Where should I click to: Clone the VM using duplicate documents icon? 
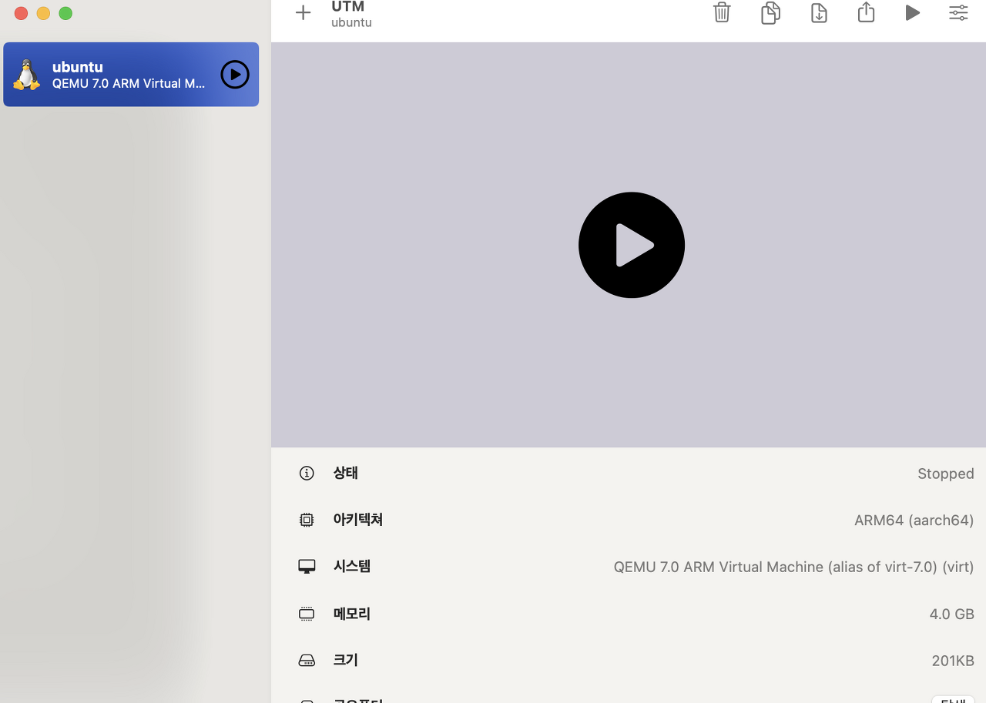click(x=770, y=13)
